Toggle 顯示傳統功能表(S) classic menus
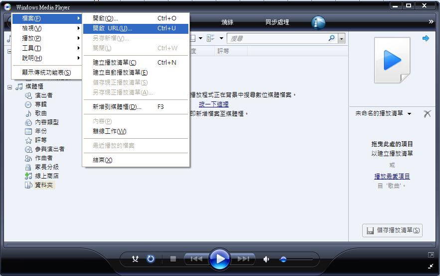Screen dimensions: 440x276 coord(46,73)
